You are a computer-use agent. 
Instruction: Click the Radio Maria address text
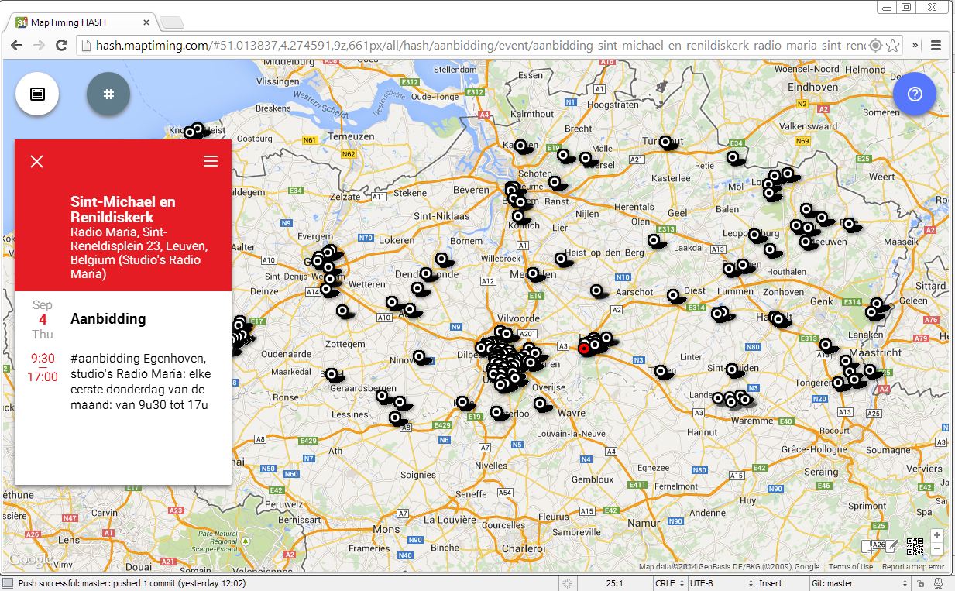tap(139, 253)
